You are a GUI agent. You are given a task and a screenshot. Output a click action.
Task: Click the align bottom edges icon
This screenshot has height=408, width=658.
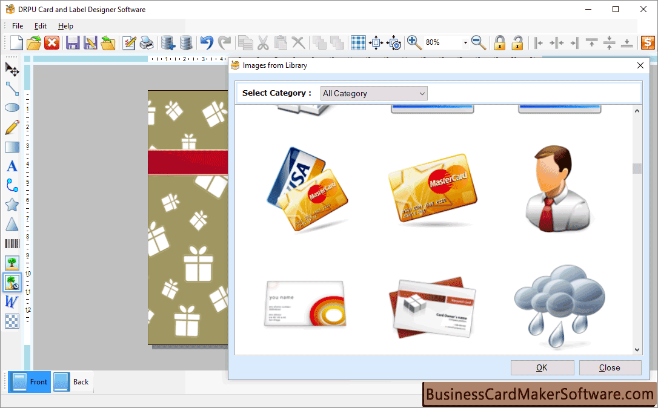[627, 43]
